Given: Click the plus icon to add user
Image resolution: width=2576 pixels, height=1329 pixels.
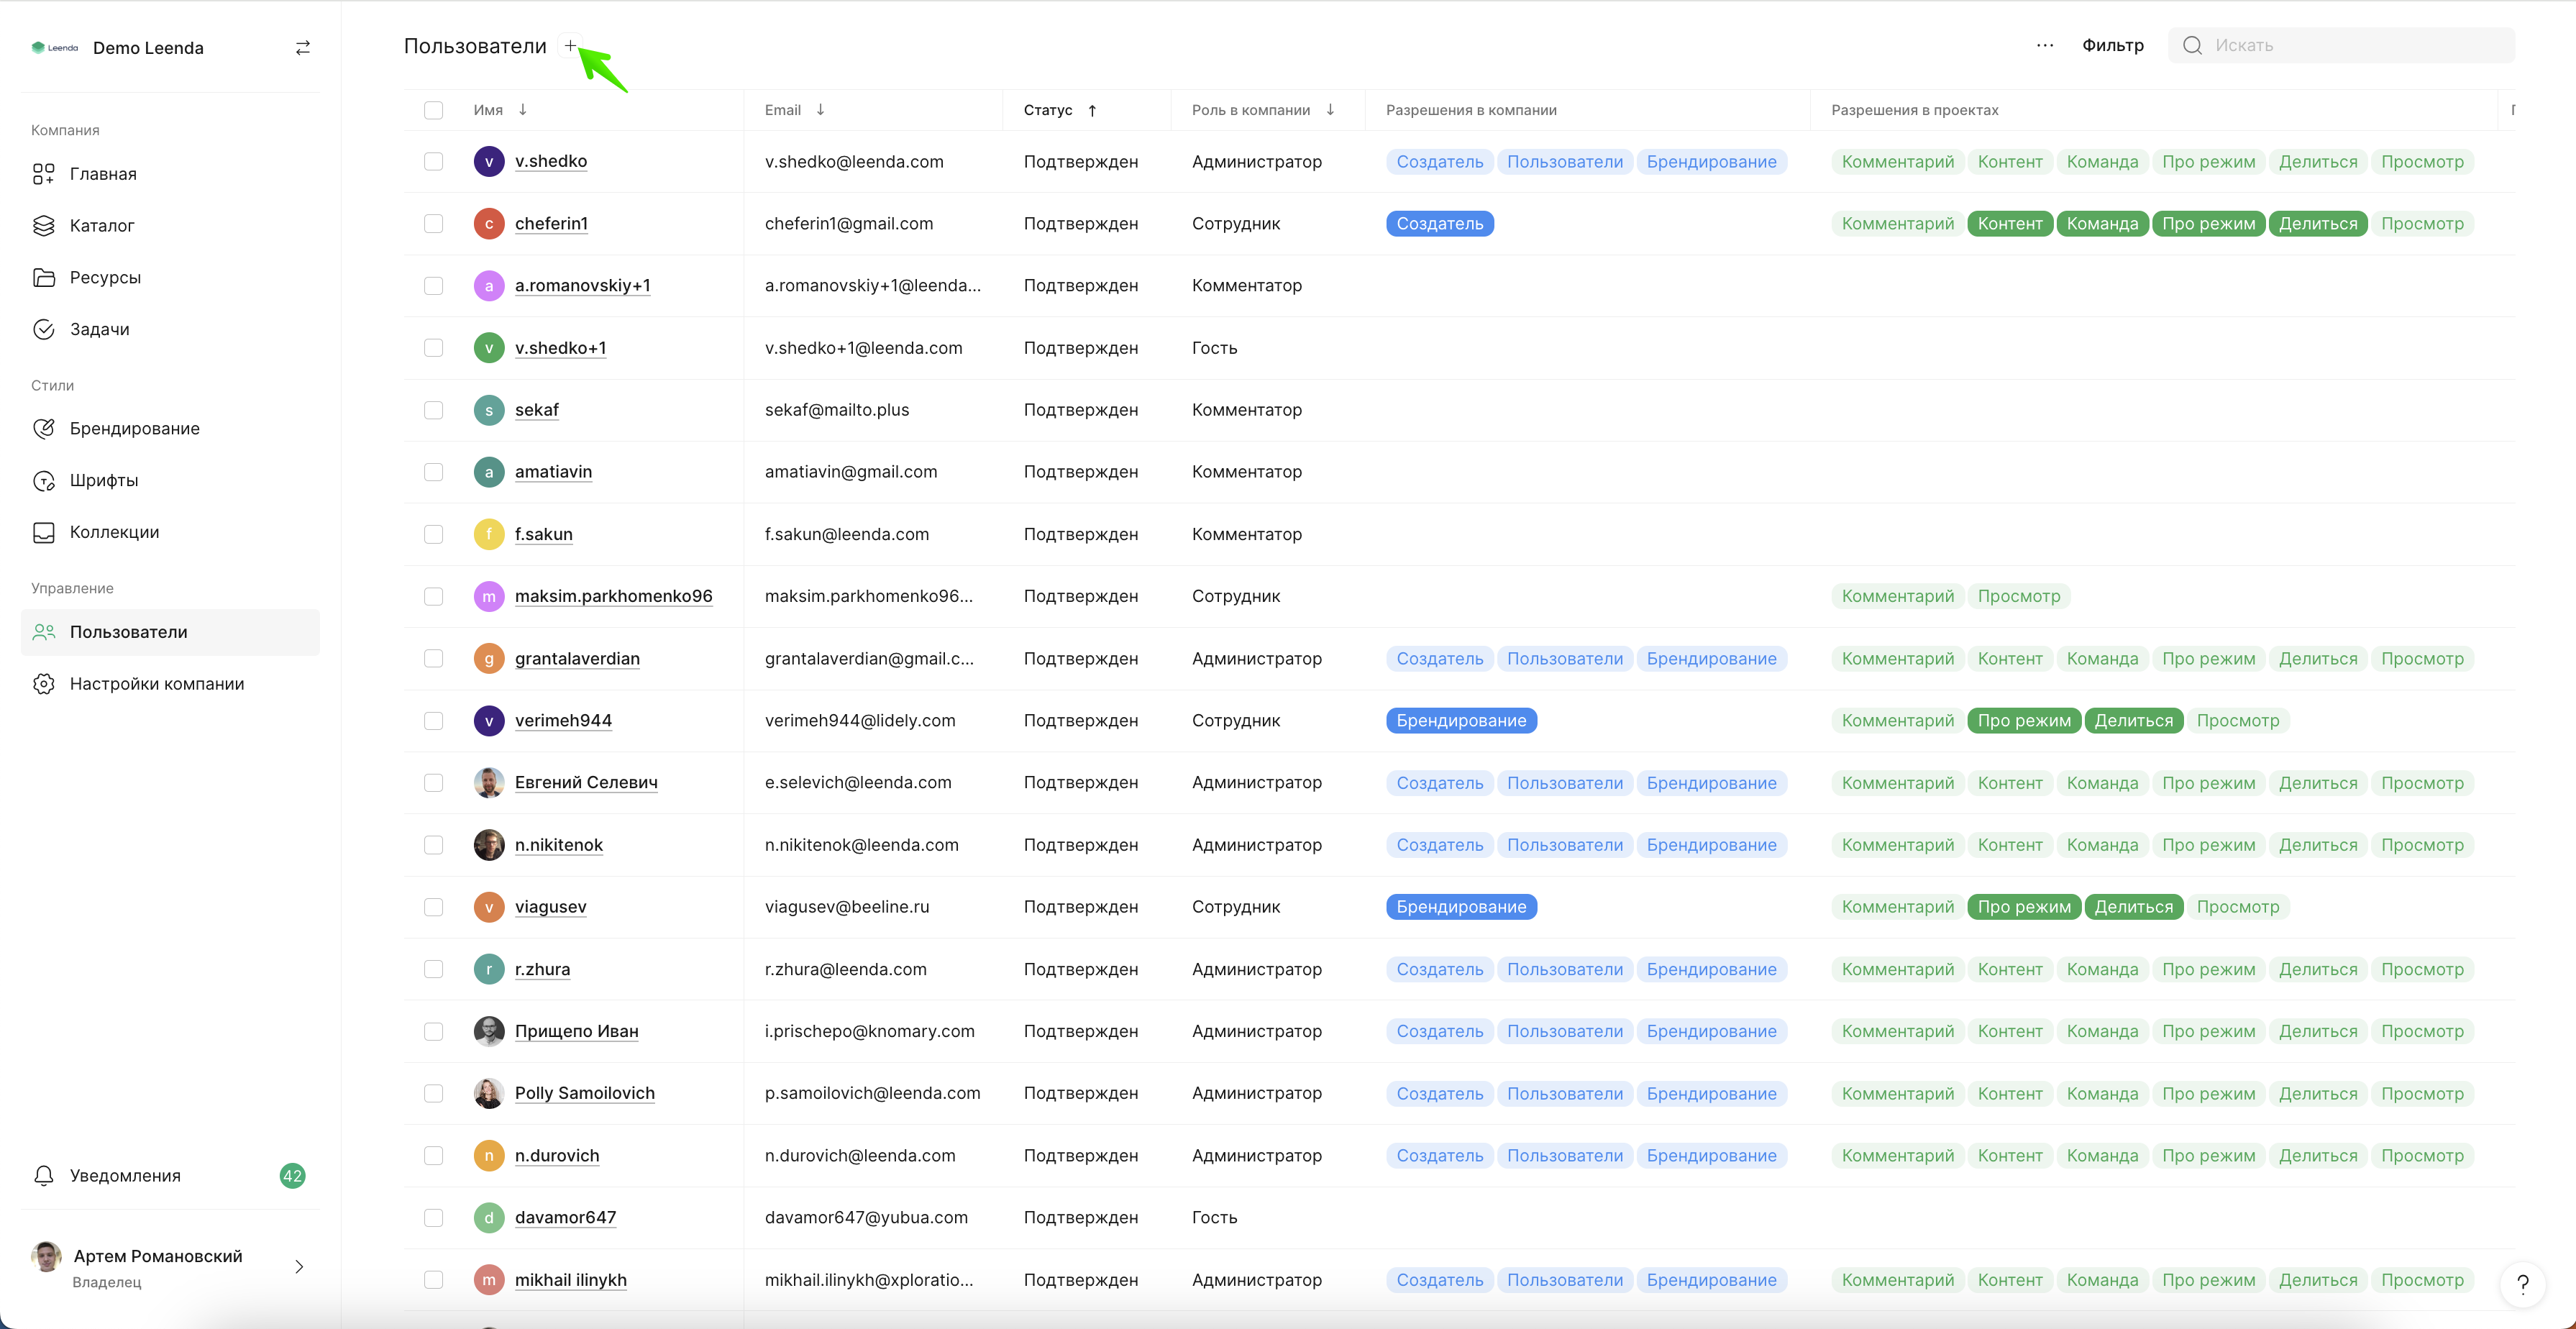Looking at the screenshot, I should [x=570, y=45].
